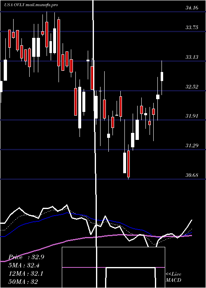Click the 'USA OVLY mail.munafa.pro' chart title
Screen dimensions: 206x288
(x=31, y=5)
